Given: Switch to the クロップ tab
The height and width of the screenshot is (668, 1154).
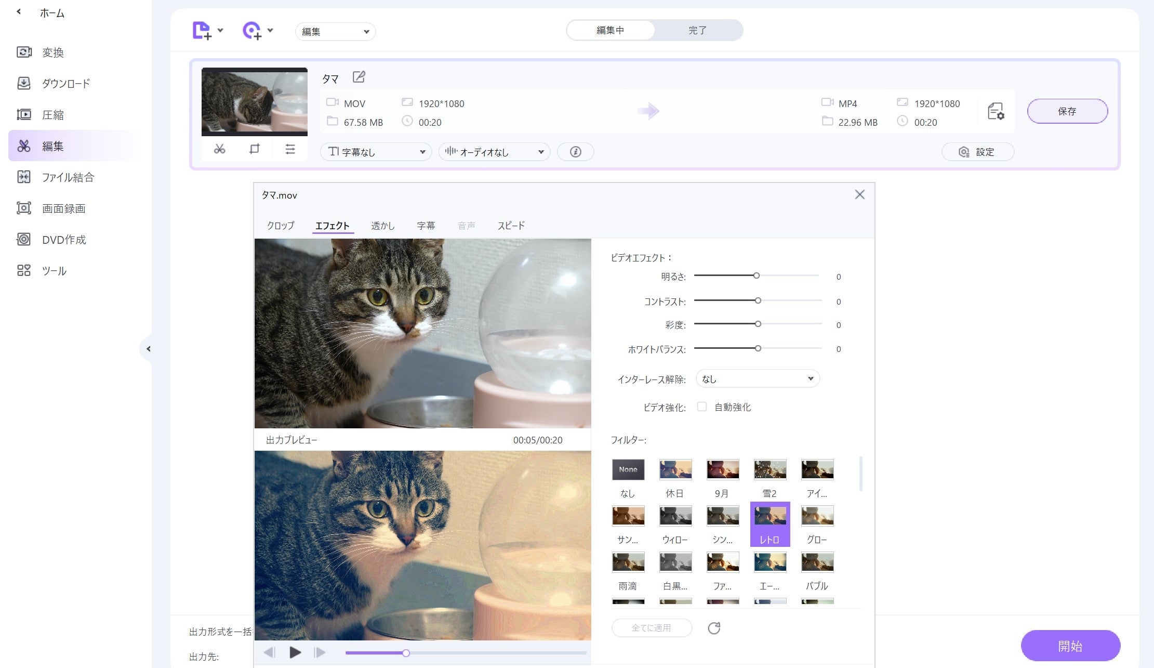Looking at the screenshot, I should (281, 226).
